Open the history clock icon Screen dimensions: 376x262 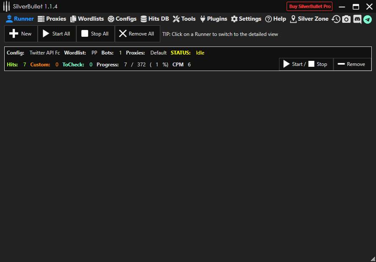[336, 19]
